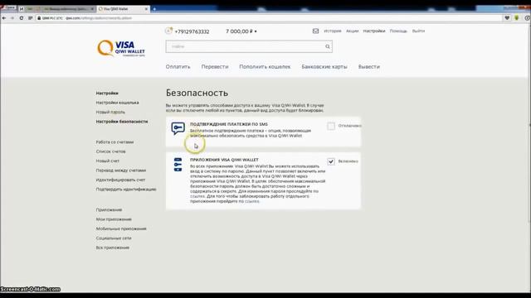Click the search input field
531x298 pixels.
pos(249,46)
